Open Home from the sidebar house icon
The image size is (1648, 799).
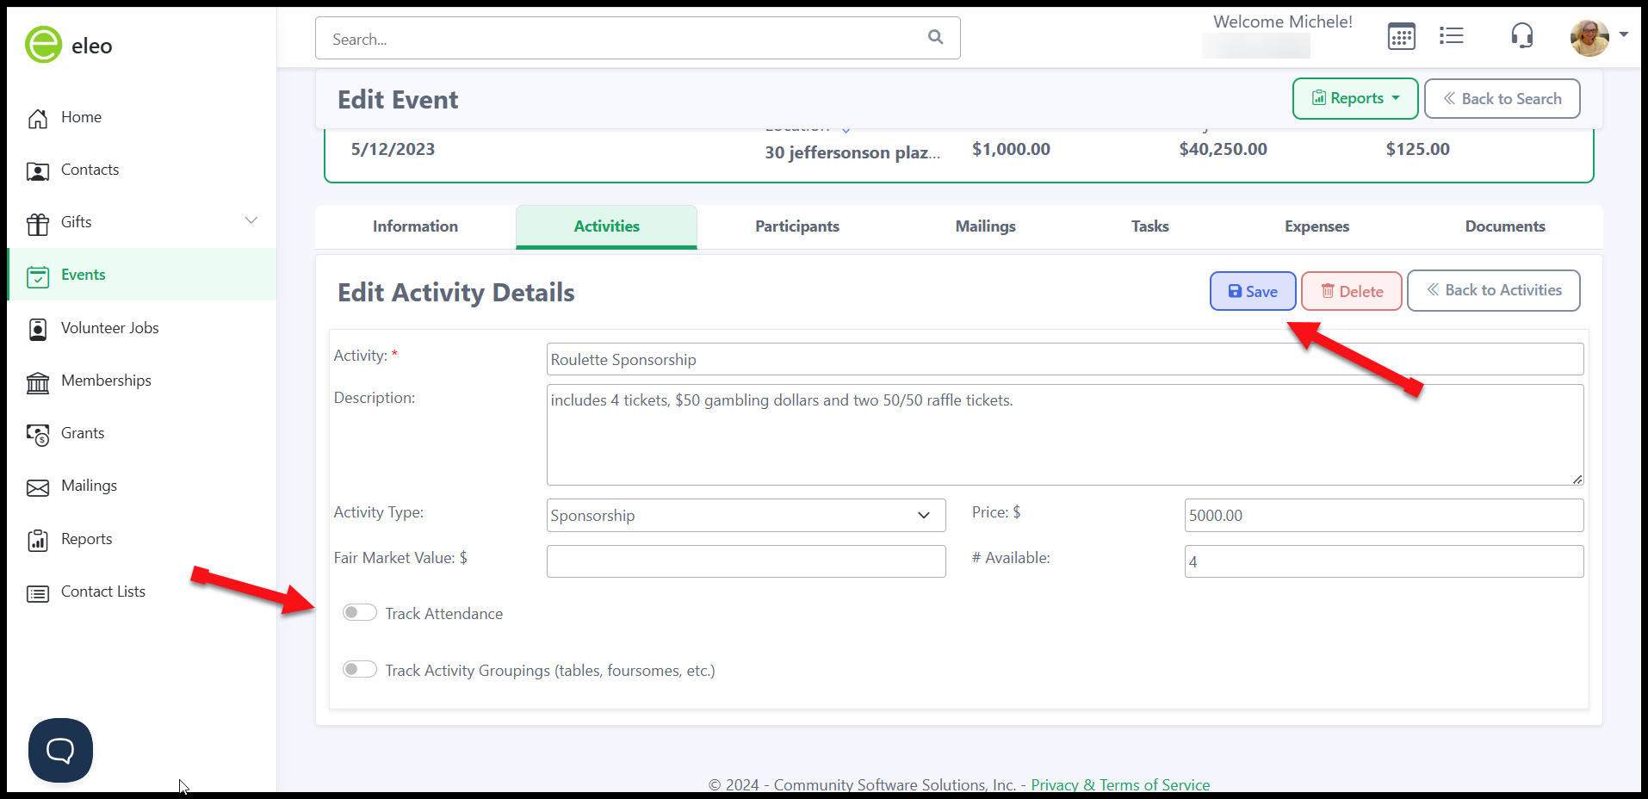click(x=38, y=118)
